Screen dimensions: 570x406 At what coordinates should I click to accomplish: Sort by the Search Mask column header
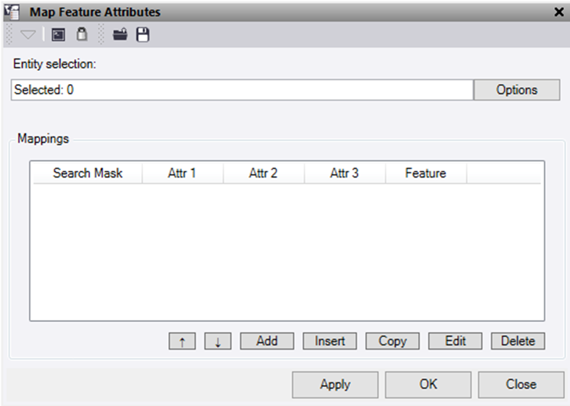[87, 174]
